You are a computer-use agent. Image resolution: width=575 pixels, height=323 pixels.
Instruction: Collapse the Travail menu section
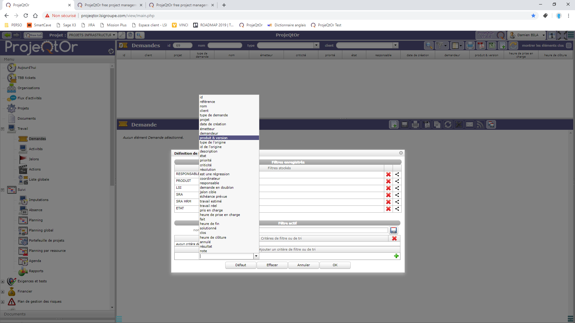pyautogui.click(x=3, y=129)
